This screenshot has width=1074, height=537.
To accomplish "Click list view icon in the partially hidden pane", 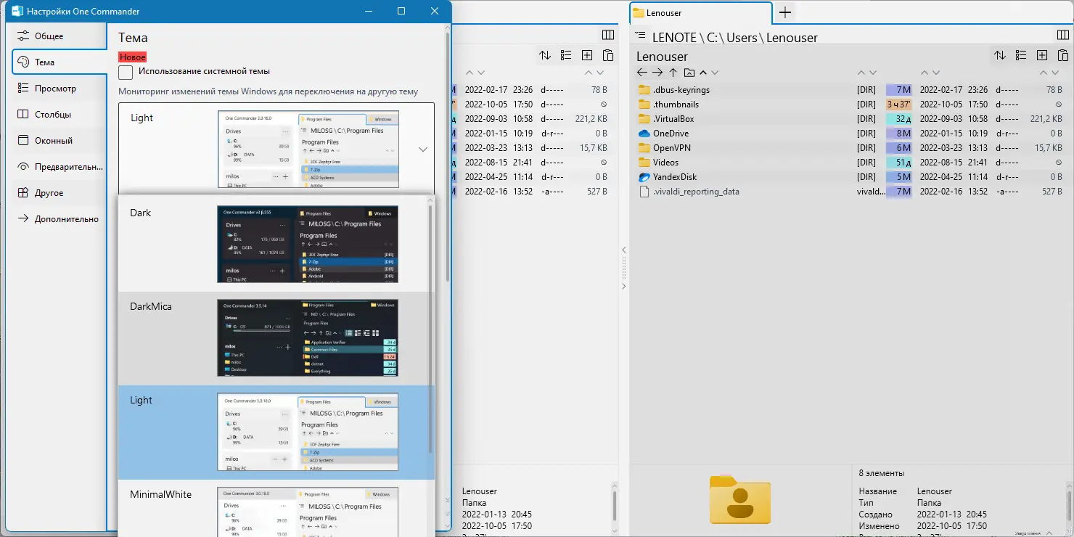I will point(566,55).
